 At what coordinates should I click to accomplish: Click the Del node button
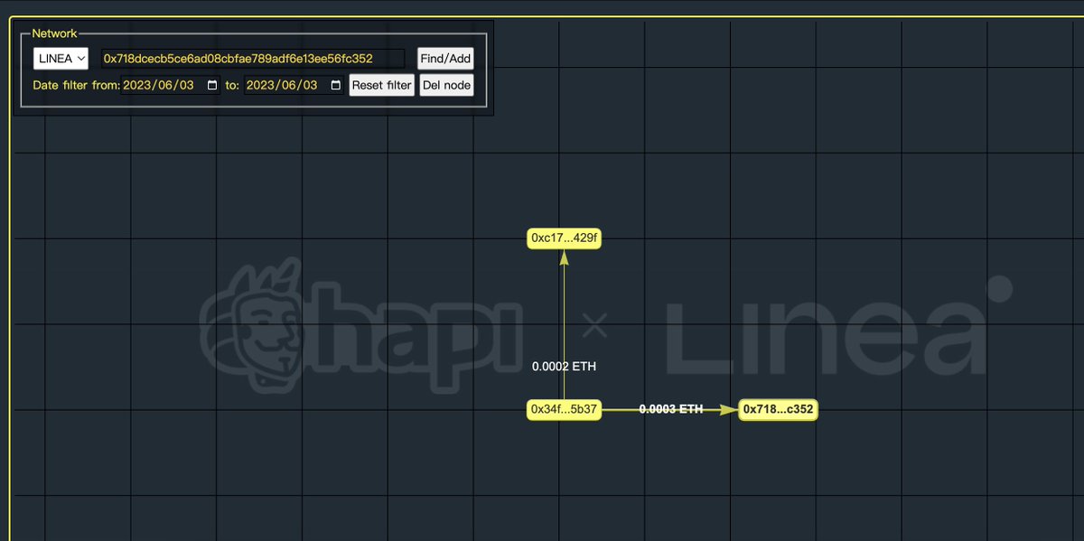(x=446, y=85)
